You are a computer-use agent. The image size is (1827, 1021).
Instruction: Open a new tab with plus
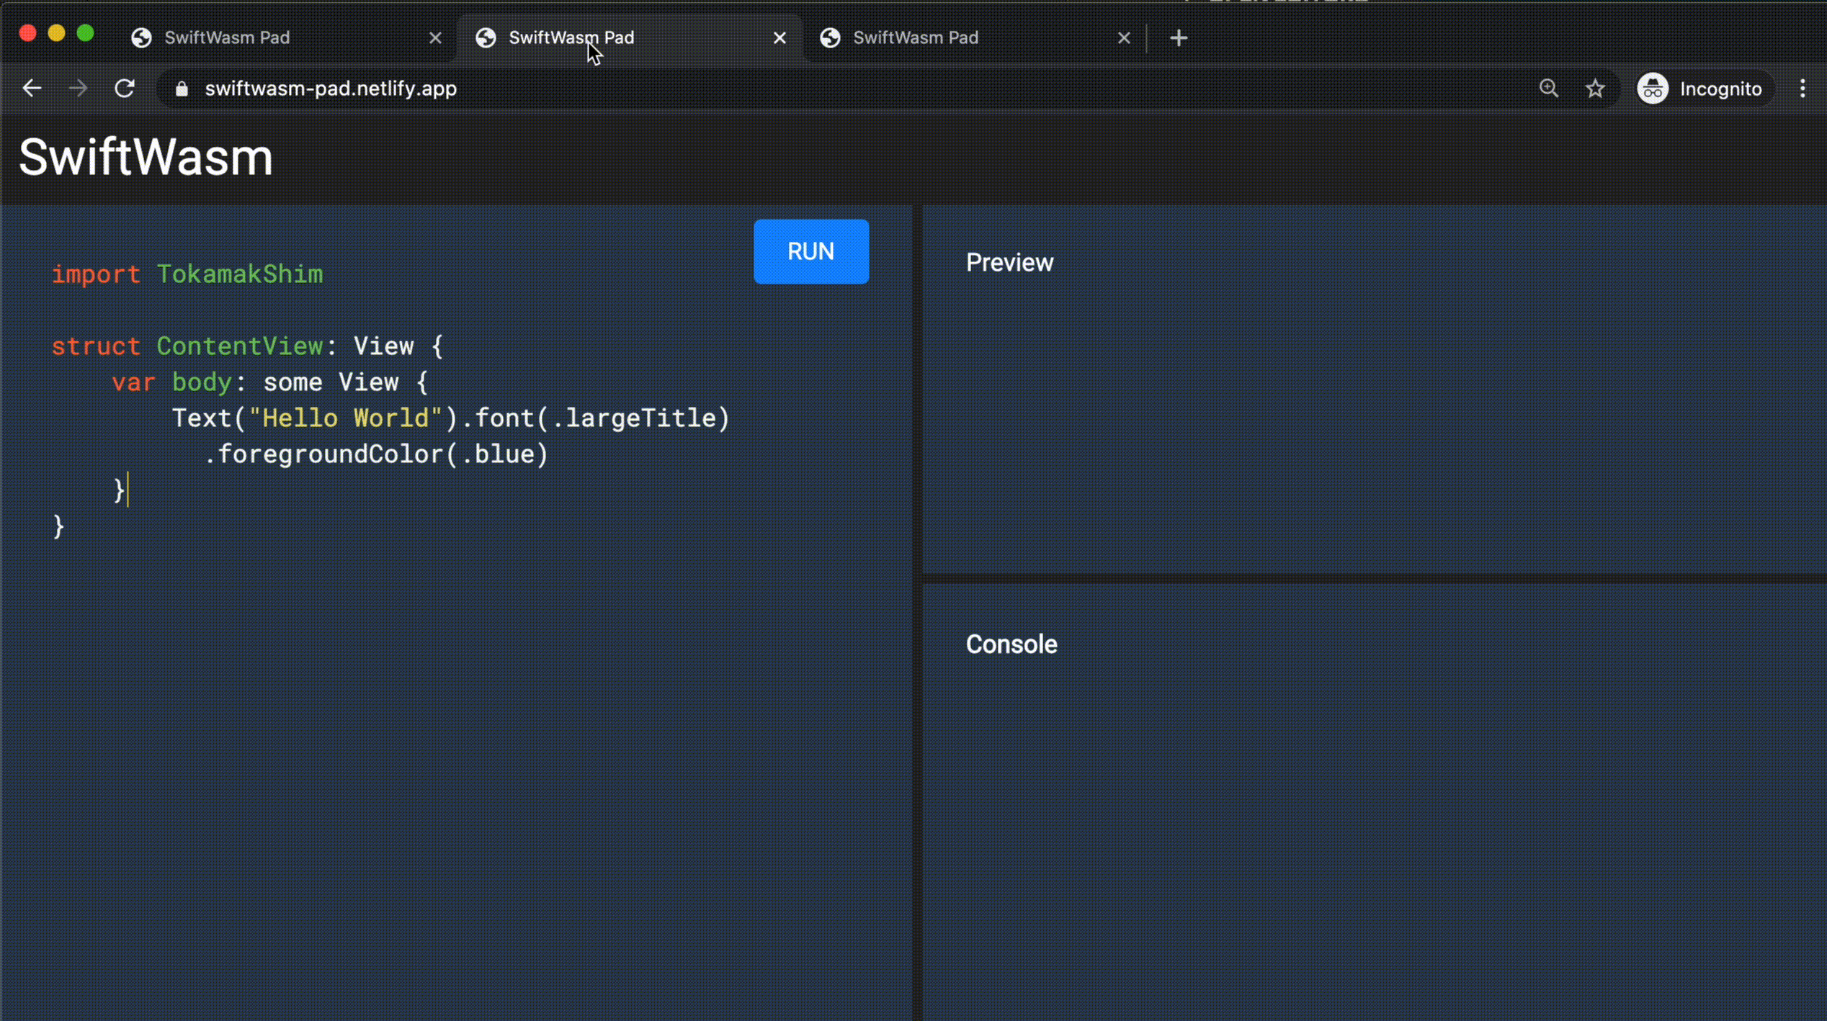point(1179,38)
